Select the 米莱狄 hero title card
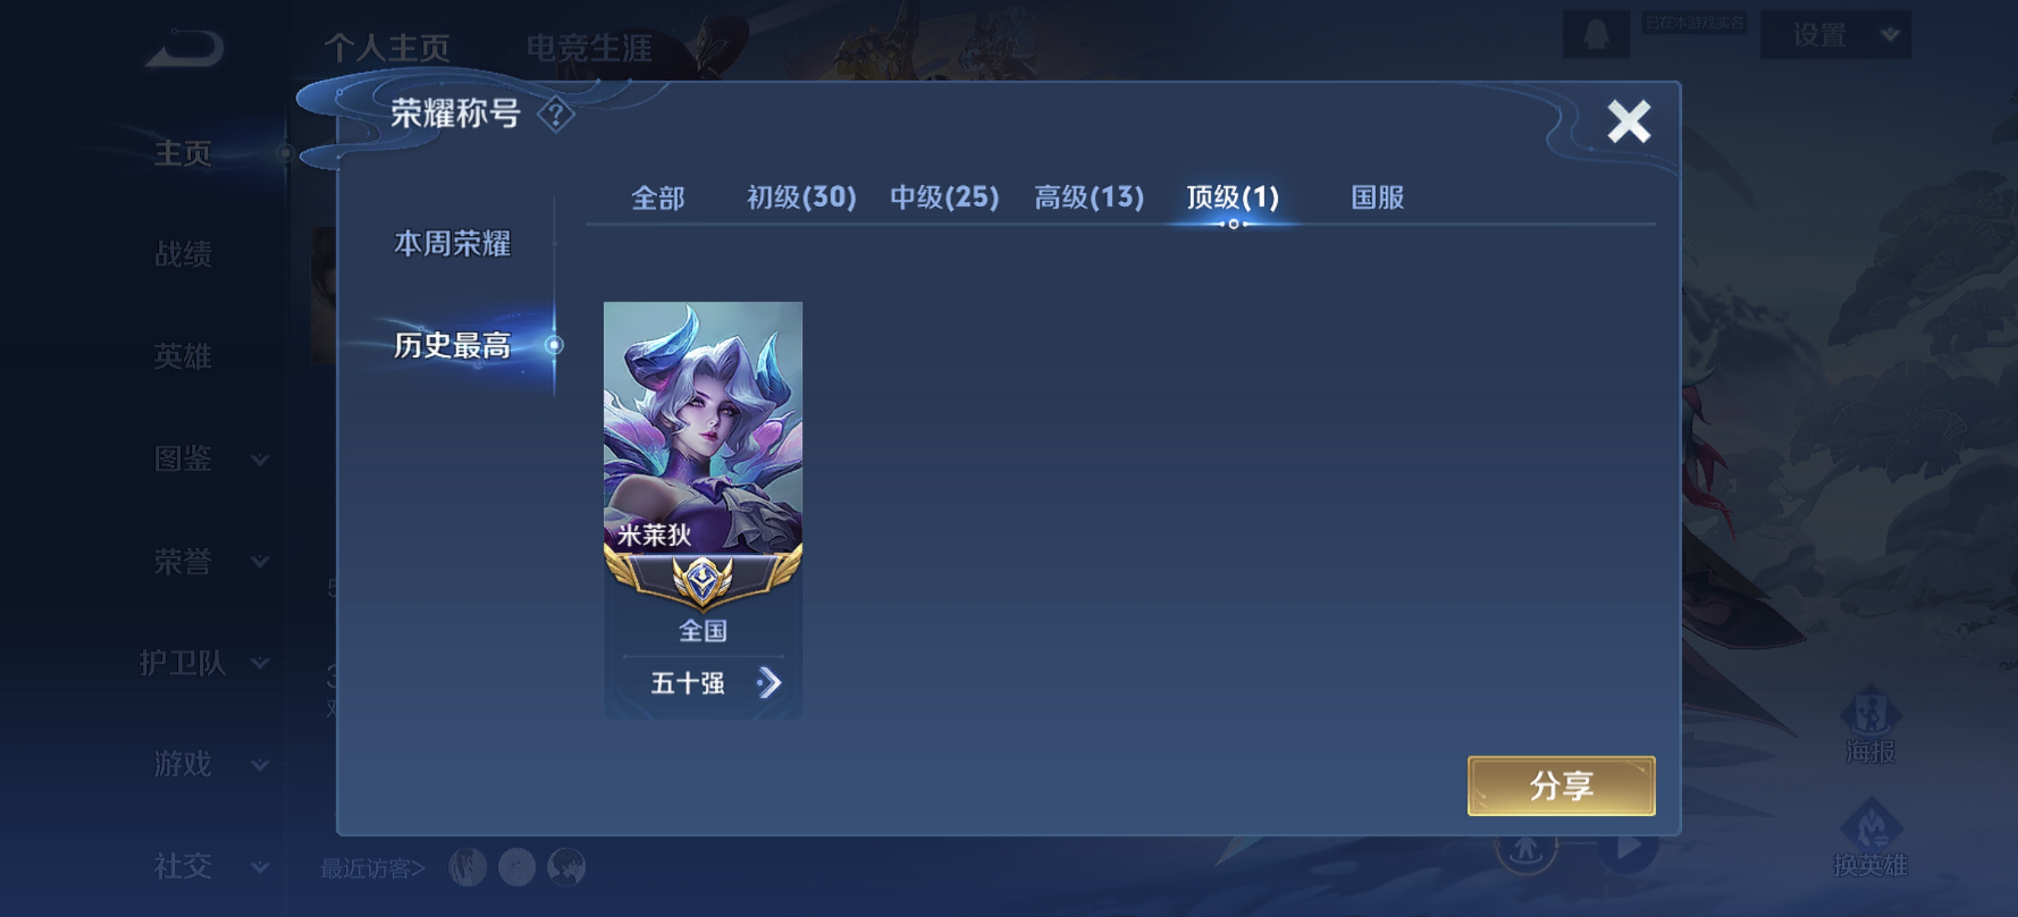 coord(703,510)
